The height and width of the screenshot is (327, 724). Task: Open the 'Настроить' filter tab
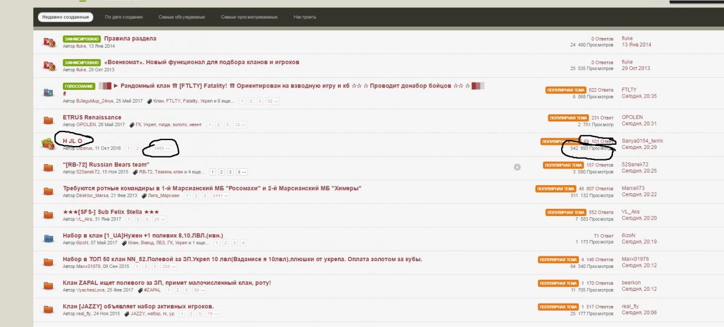pos(305,17)
